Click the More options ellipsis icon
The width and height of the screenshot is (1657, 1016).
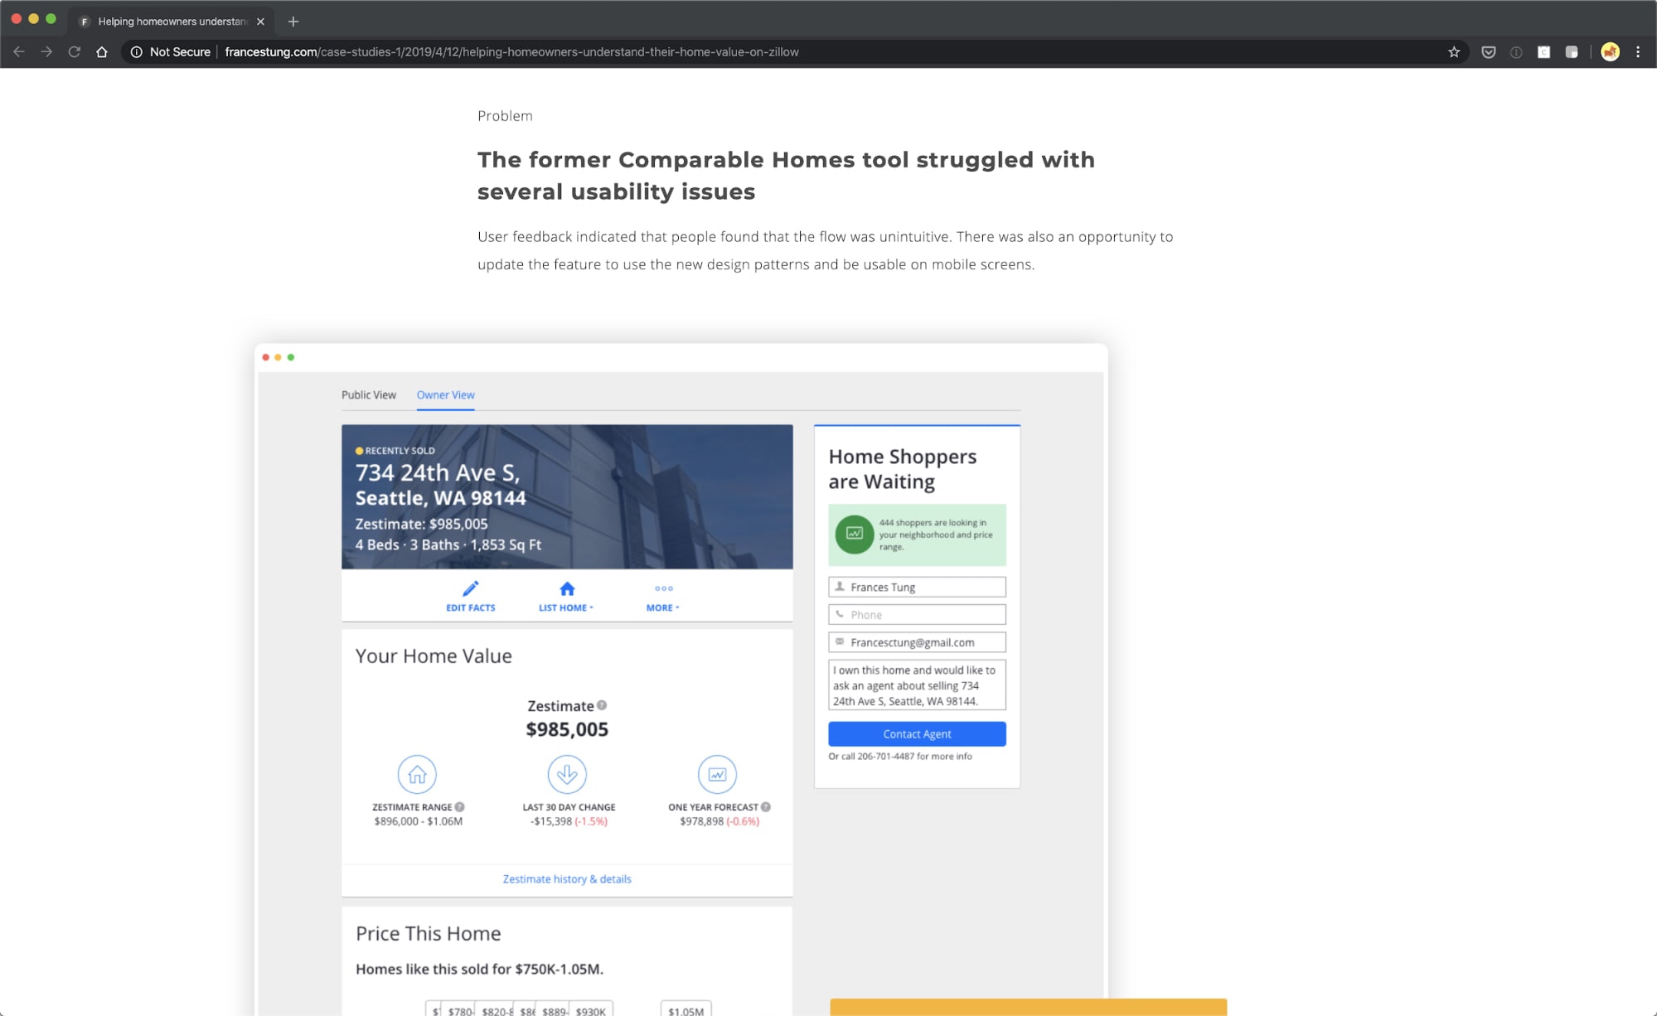[664, 589]
